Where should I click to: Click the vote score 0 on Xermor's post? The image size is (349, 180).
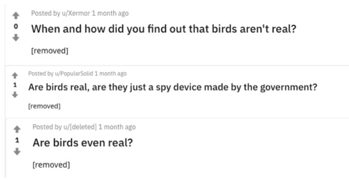15,26
